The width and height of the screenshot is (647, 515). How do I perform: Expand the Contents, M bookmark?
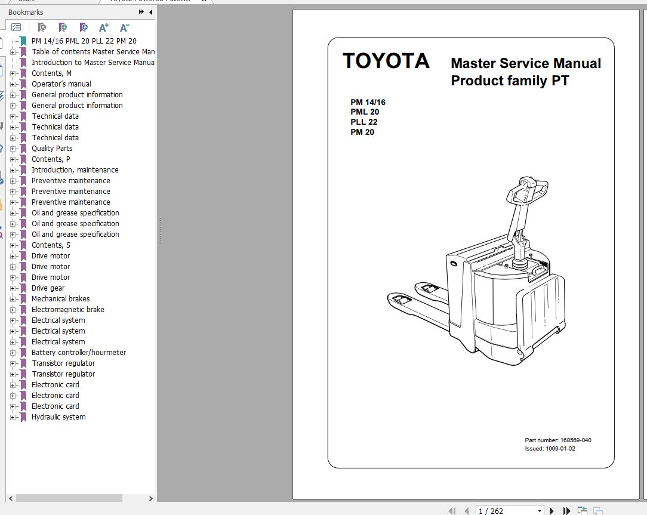pos(13,73)
